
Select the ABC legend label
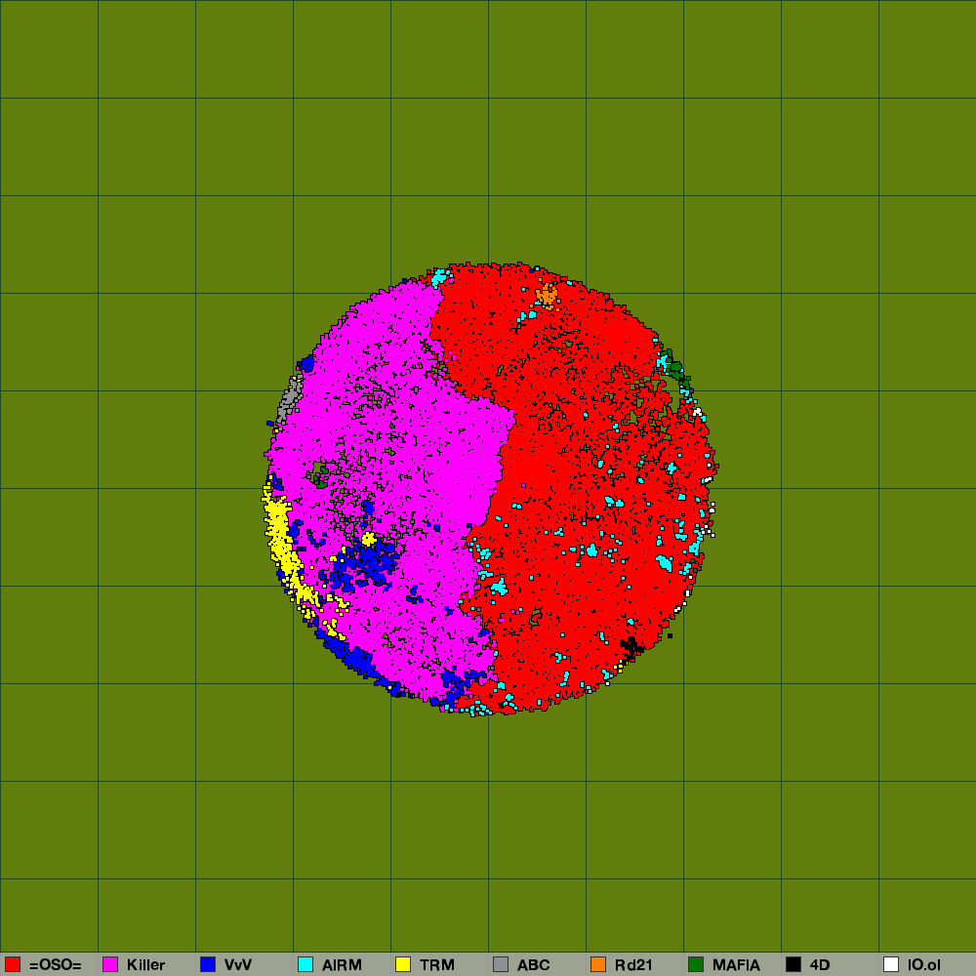tap(534, 965)
